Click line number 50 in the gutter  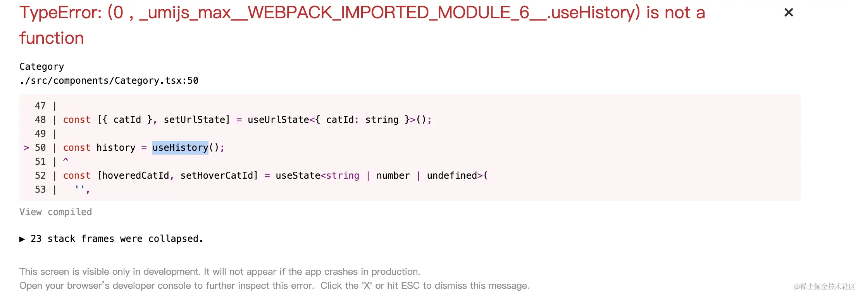point(40,148)
